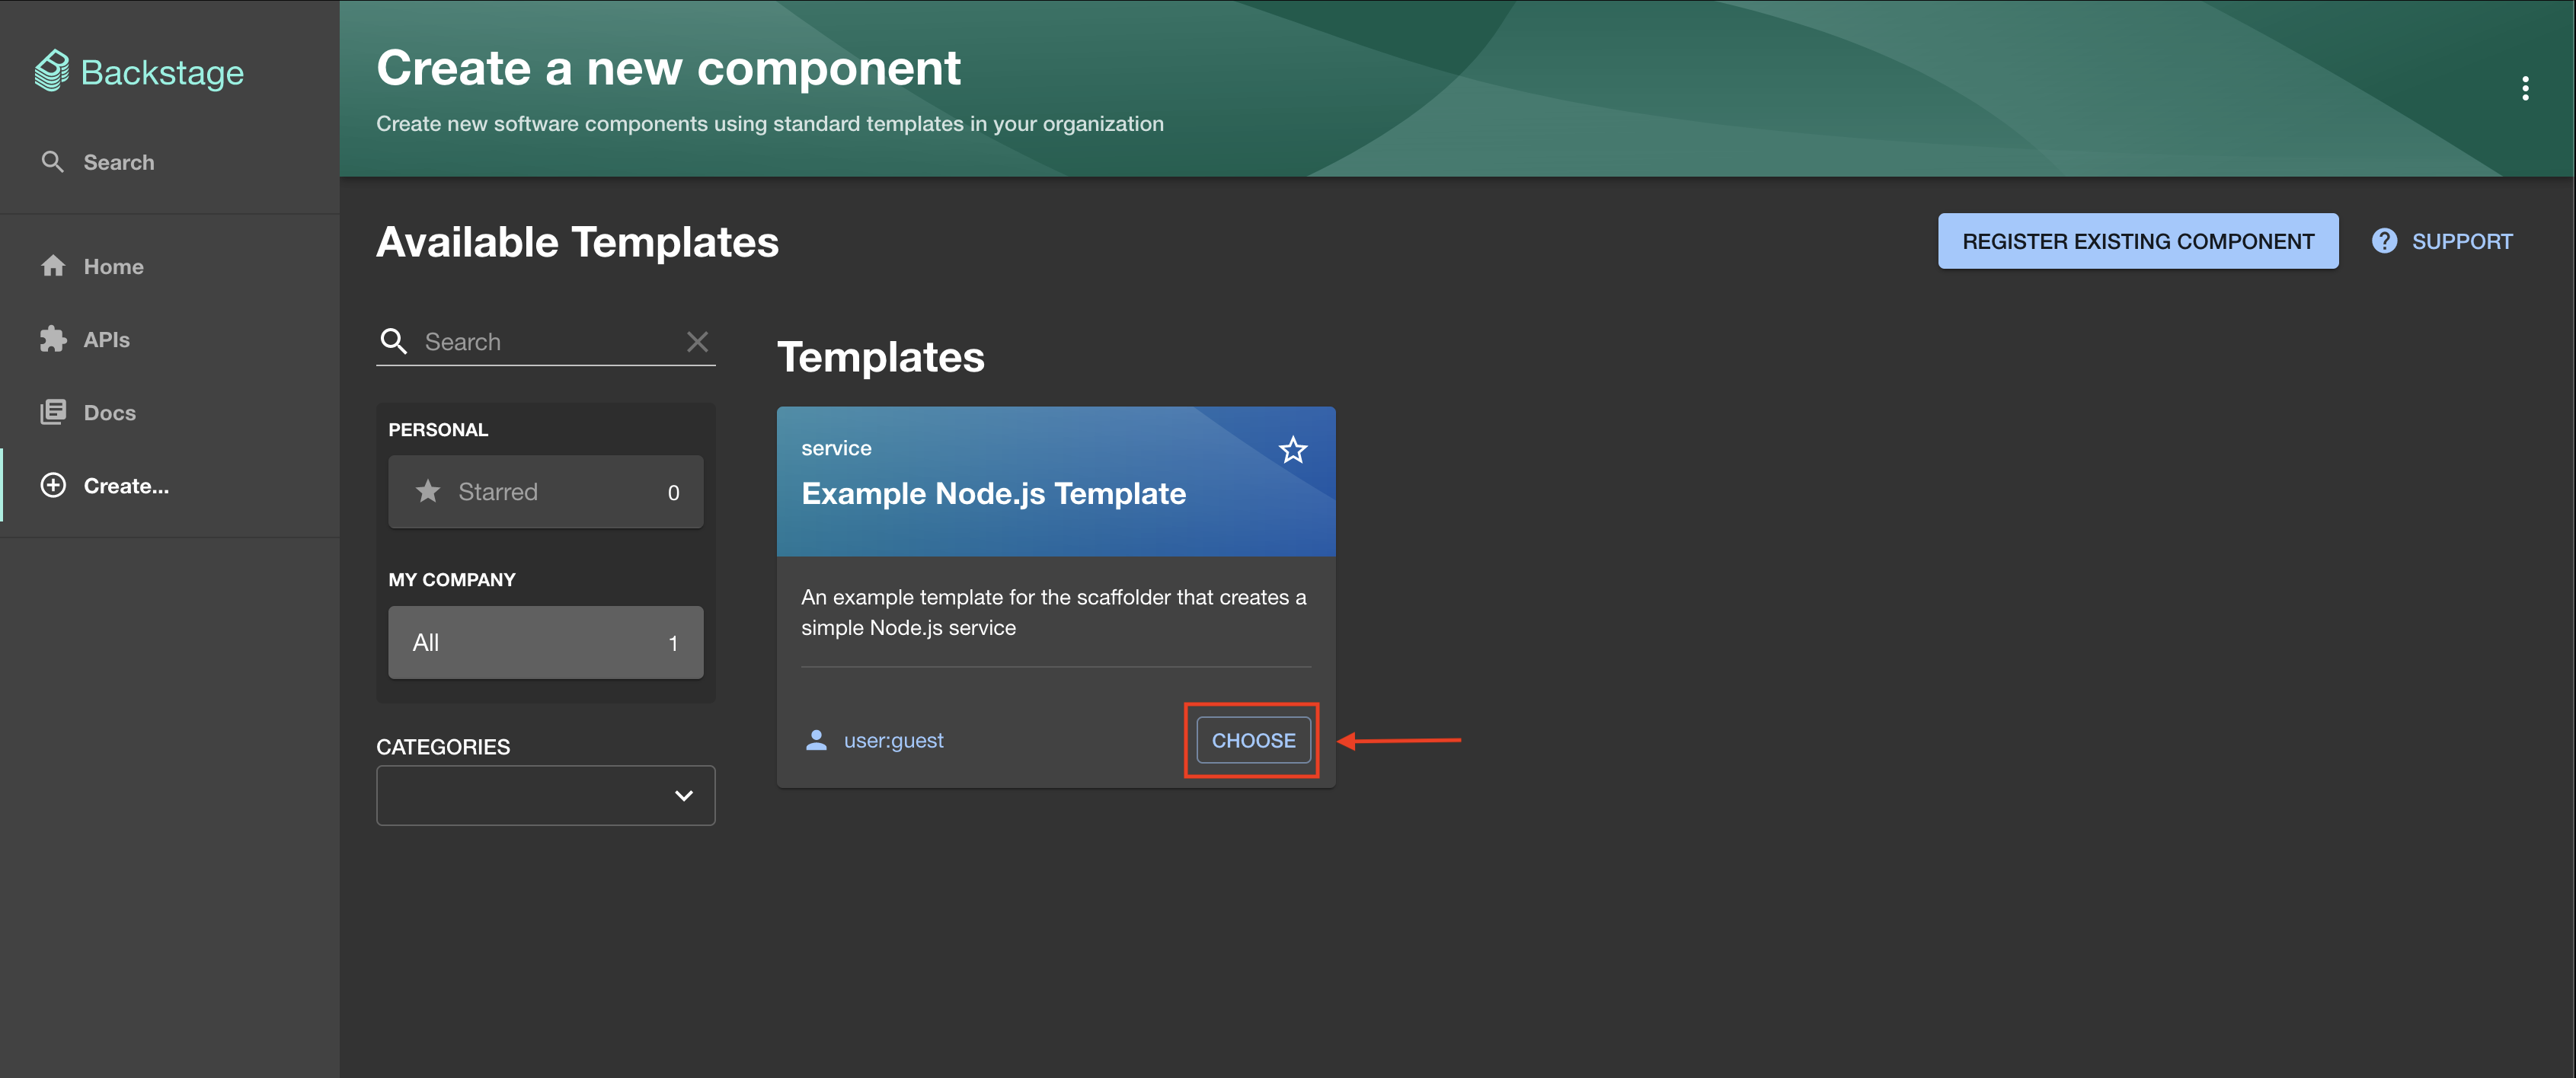Expand the Categories dropdown arrow

coord(684,796)
